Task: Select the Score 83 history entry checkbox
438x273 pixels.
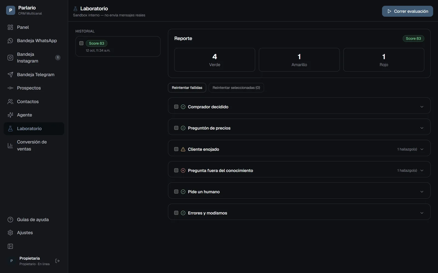Action: (81, 43)
